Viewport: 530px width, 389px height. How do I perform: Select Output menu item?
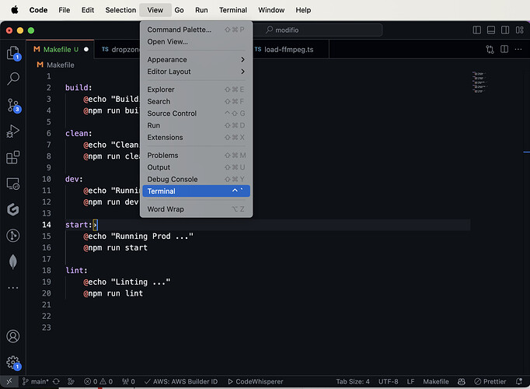(196, 167)
